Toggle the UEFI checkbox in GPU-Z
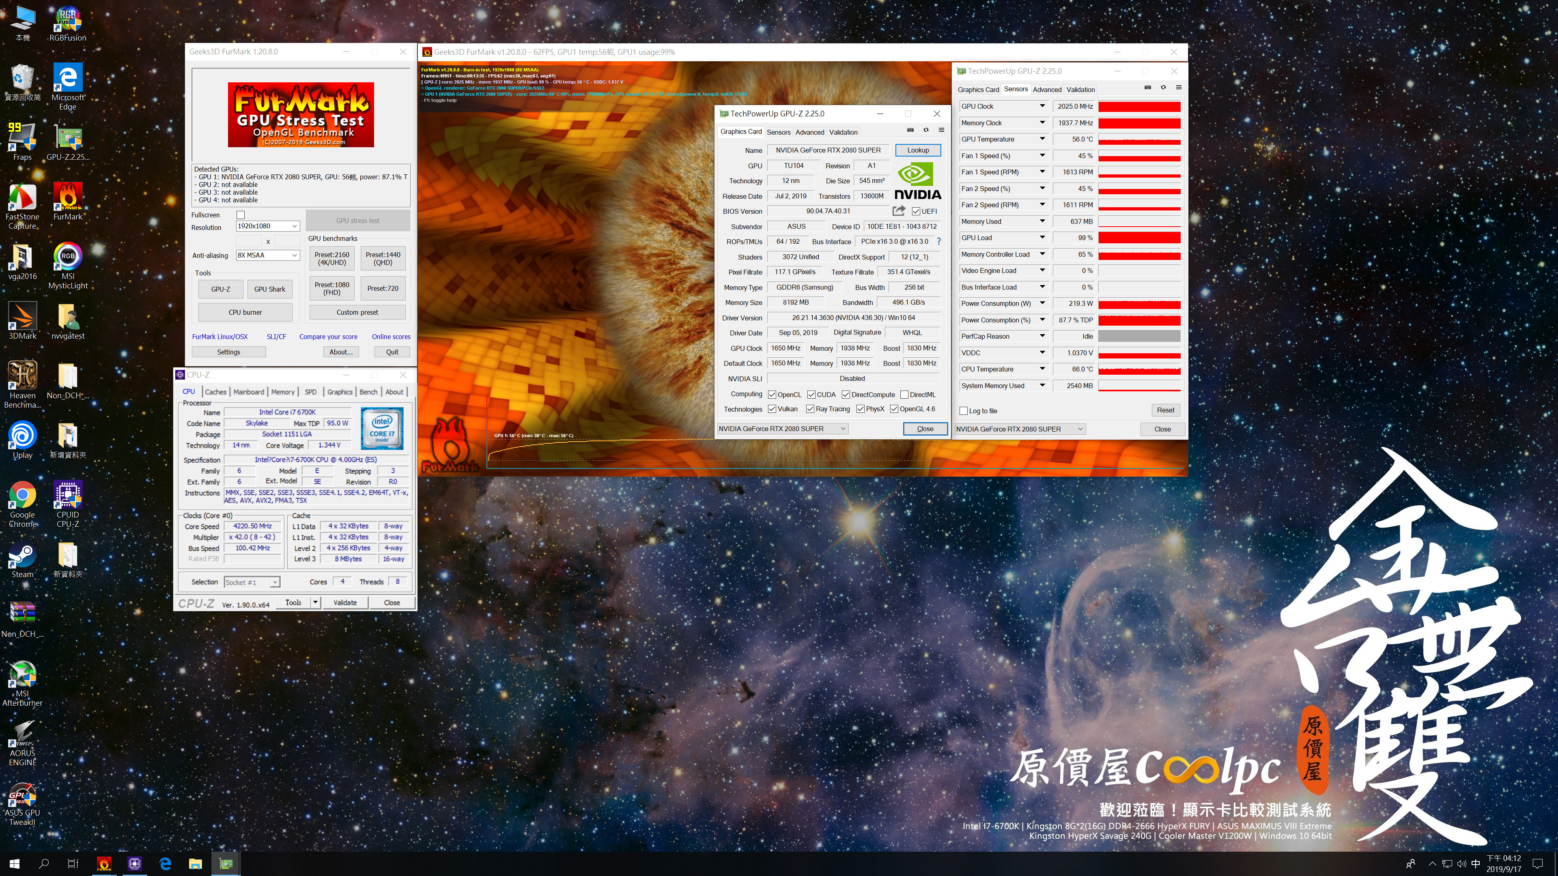Screen dimensions: 1558x876 click(916, 212)
